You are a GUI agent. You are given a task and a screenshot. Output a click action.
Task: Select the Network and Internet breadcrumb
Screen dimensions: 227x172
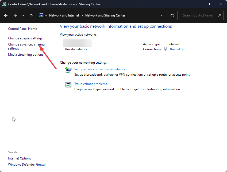[64, 15]
